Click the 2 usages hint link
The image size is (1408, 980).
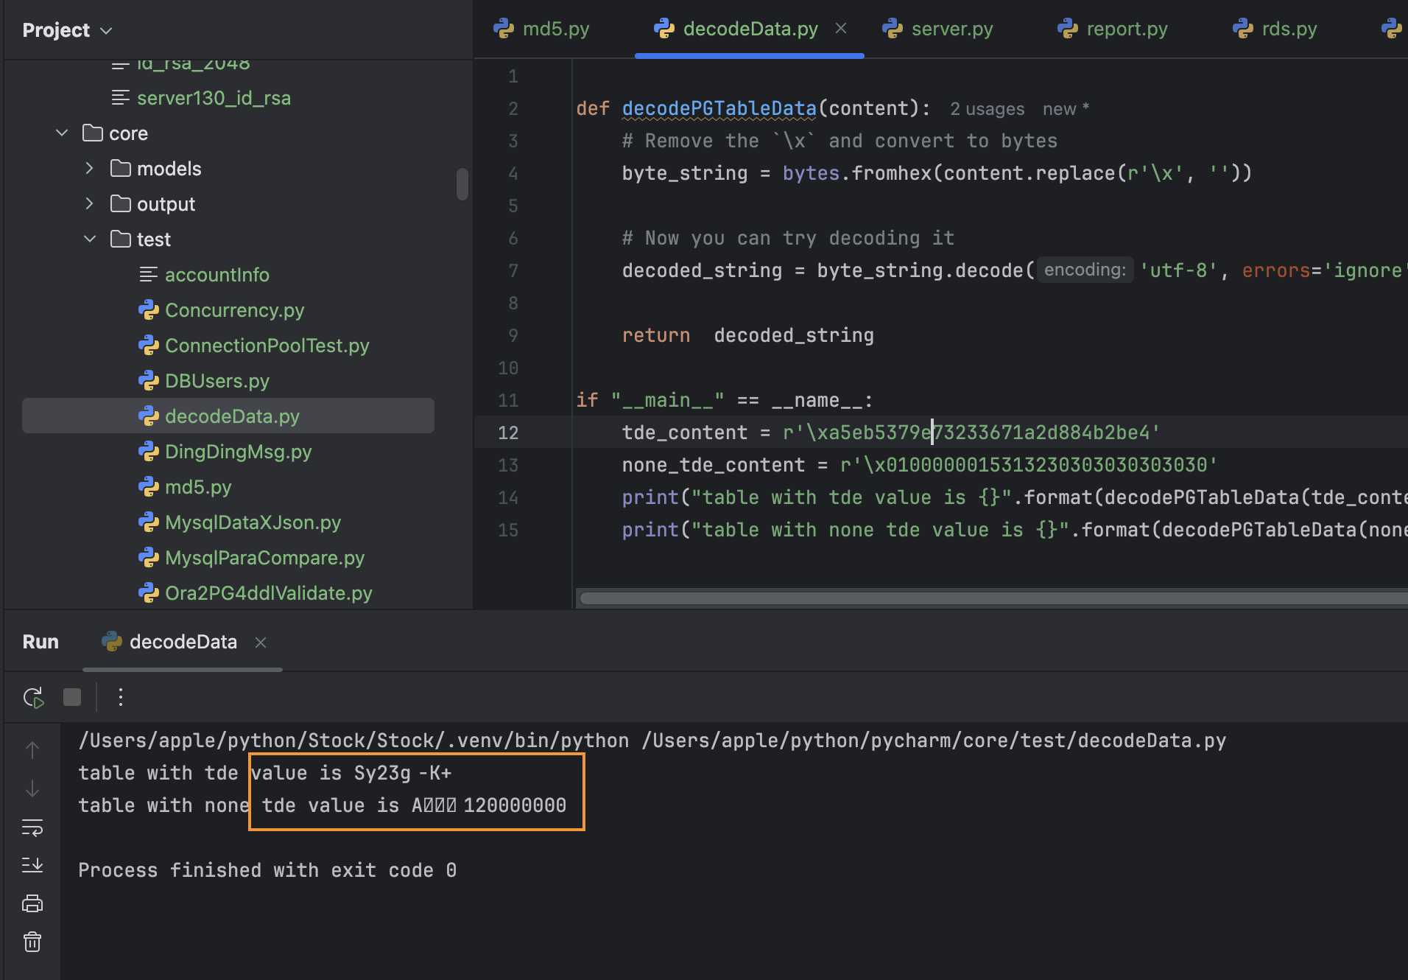[x=987, y=109]
